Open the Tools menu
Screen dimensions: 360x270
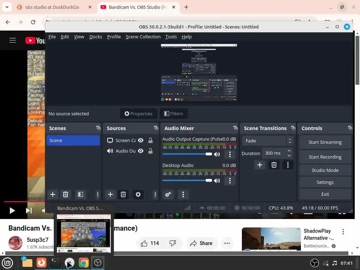(x=171, y=37)
